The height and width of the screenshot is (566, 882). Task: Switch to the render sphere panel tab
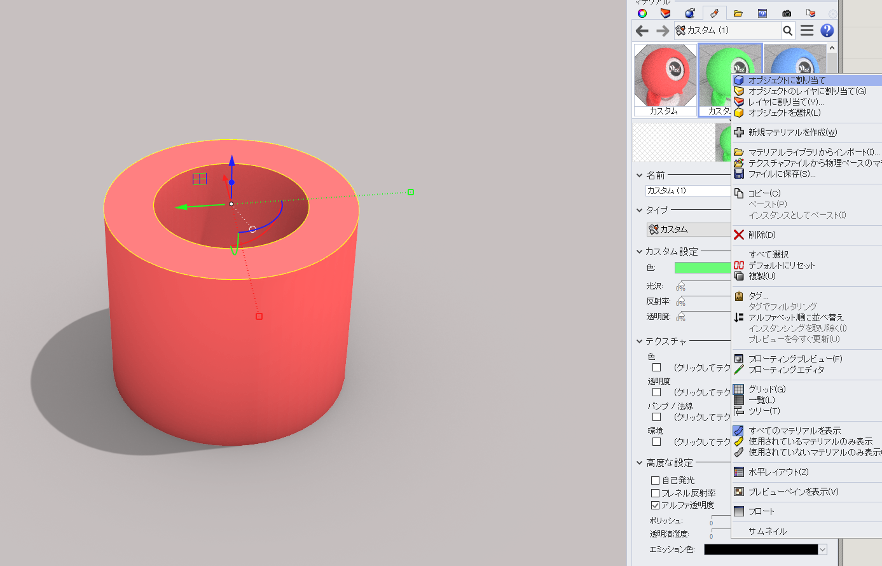pos(690,13)
